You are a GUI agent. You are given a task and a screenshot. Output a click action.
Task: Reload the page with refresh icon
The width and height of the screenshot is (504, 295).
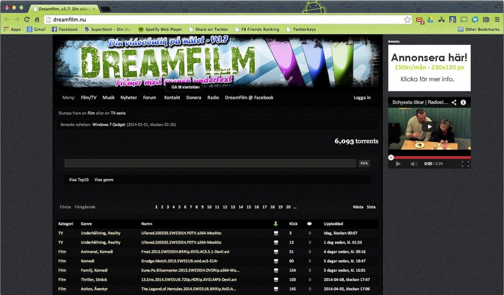click(27, 19)
